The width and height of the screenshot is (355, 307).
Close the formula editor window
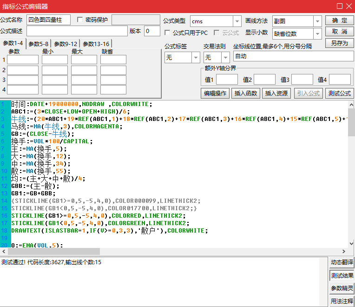(x=348, y=6)
